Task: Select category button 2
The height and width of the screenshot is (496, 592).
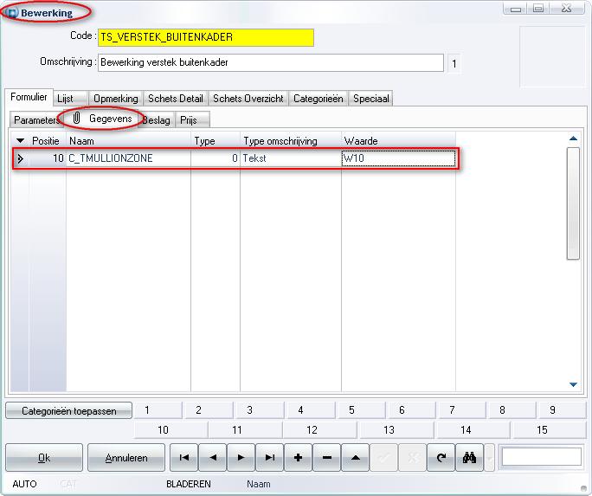Action: pyautogui.click(x=209, y=410)
